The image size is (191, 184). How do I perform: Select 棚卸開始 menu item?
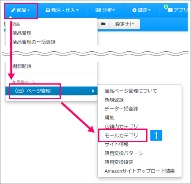point(22,66)
